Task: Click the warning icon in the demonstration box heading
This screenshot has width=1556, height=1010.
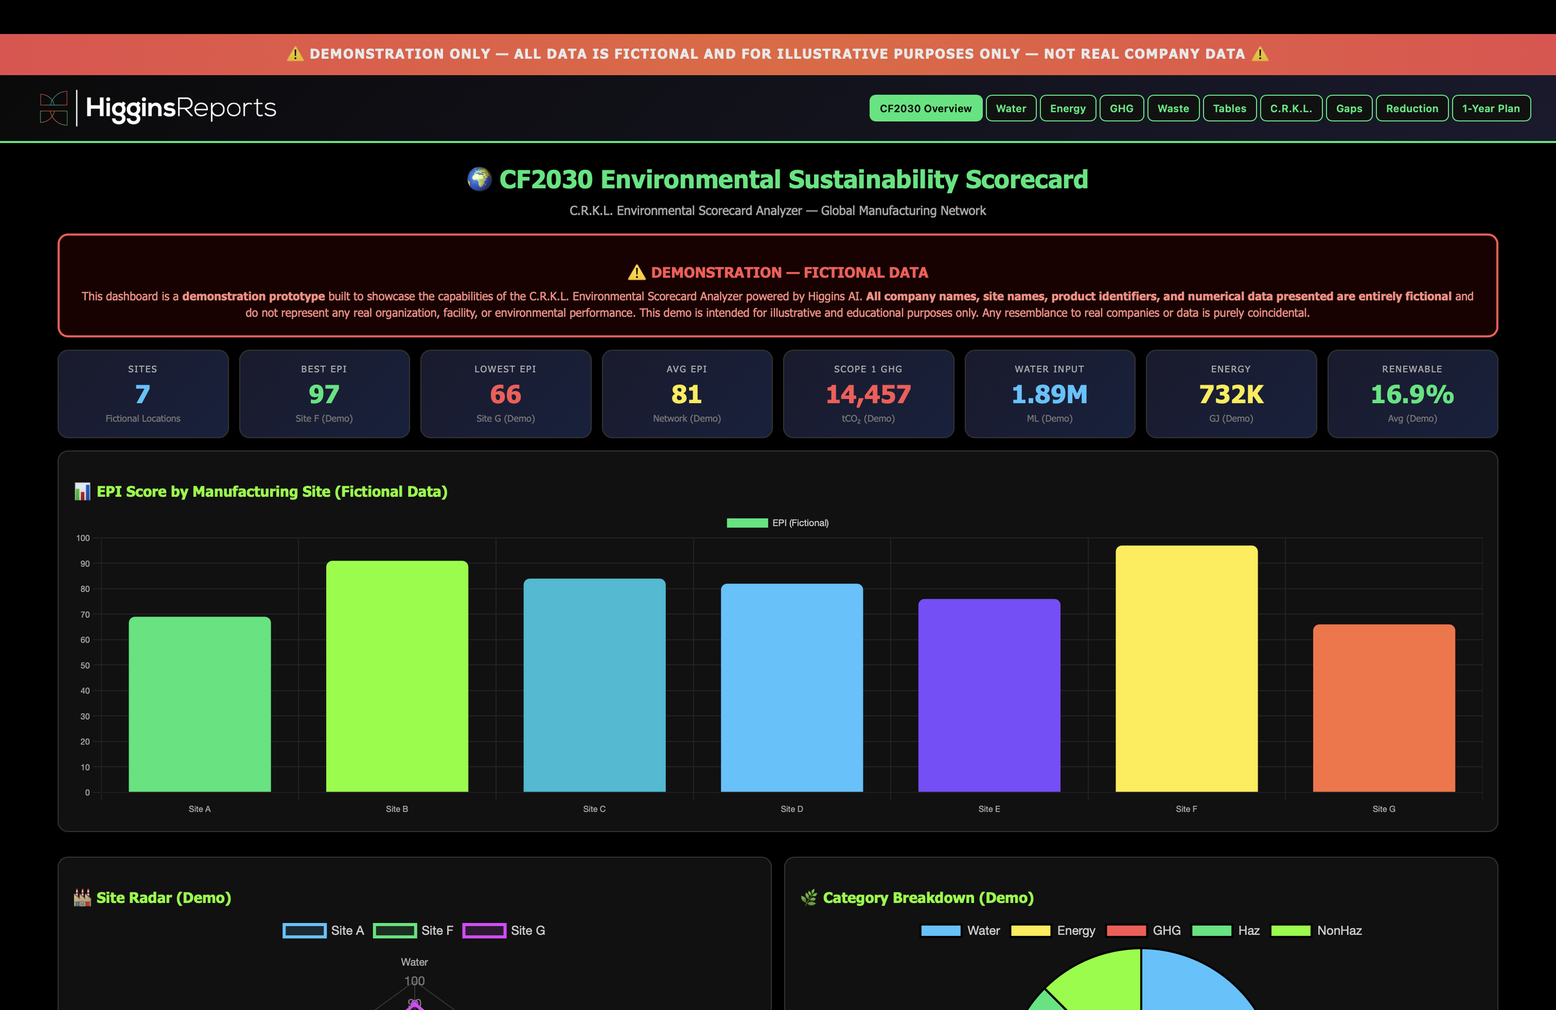Action: click(636, 272)
